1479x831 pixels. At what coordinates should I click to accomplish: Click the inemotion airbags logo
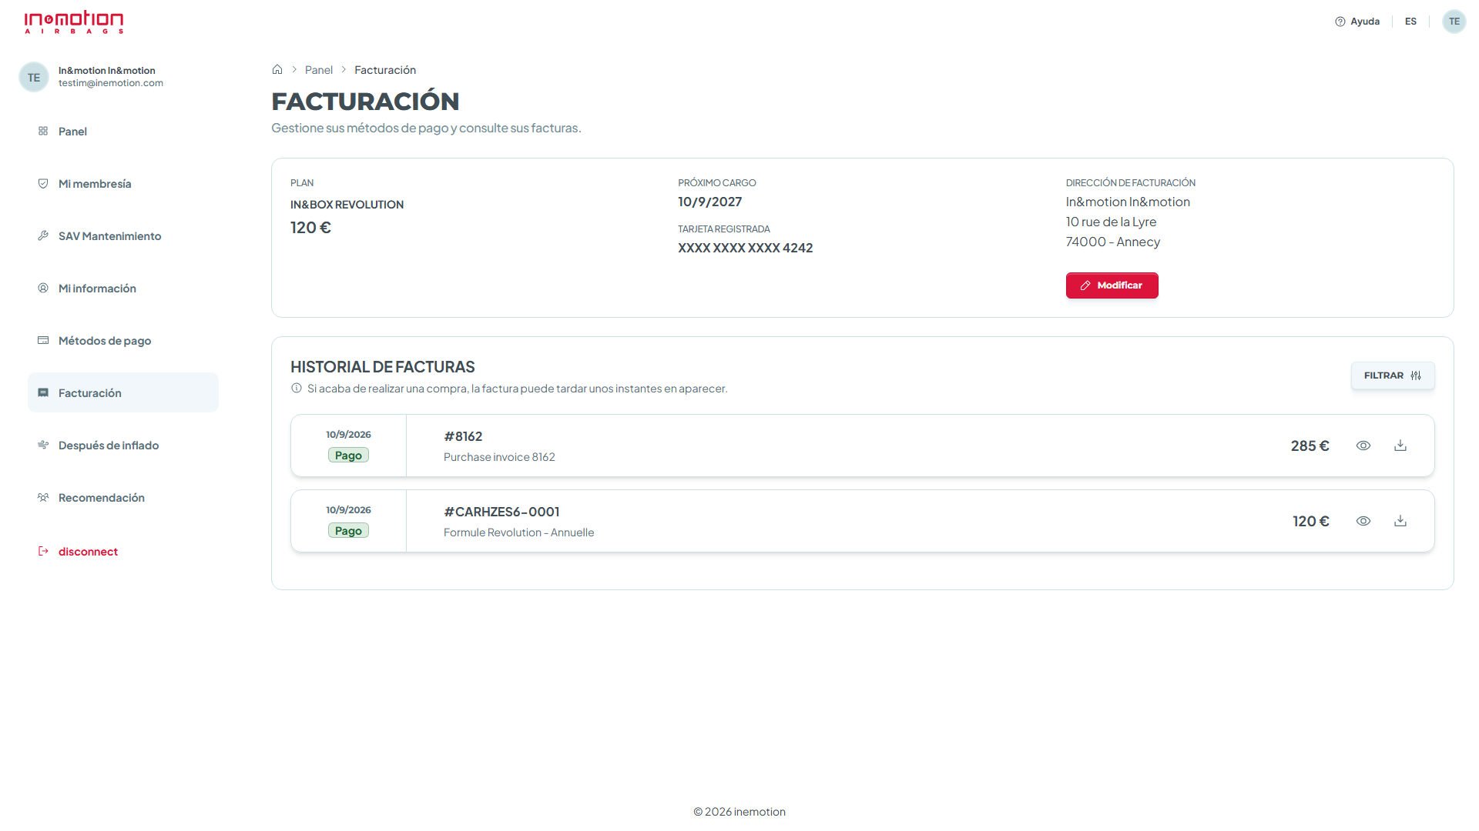click(74, 22)
